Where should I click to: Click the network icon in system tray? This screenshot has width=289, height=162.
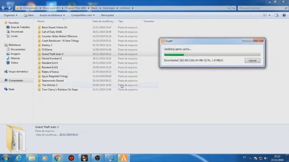coord(261,158)
